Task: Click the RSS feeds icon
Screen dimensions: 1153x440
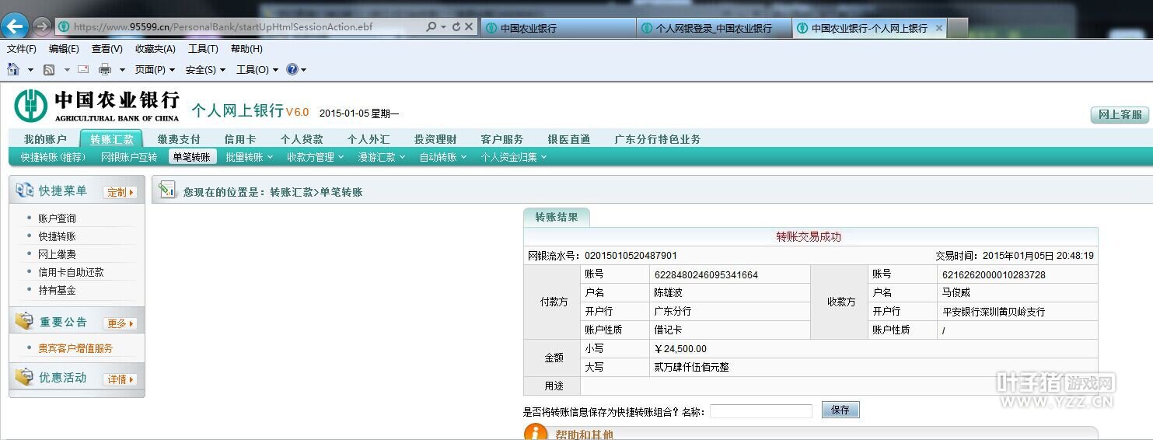Action: [49, 70]
